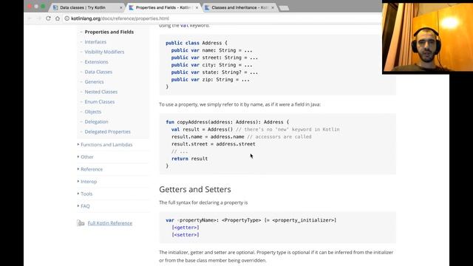Viewport: 473px width, 266px height.
Task: Open Delegation in the sidebar
Action: pos(96,122)
